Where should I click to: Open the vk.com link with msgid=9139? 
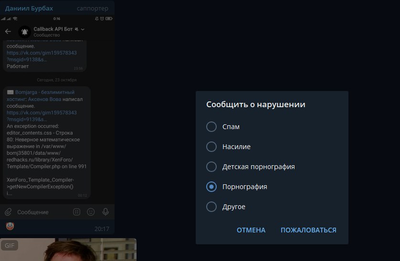point(42,116)
